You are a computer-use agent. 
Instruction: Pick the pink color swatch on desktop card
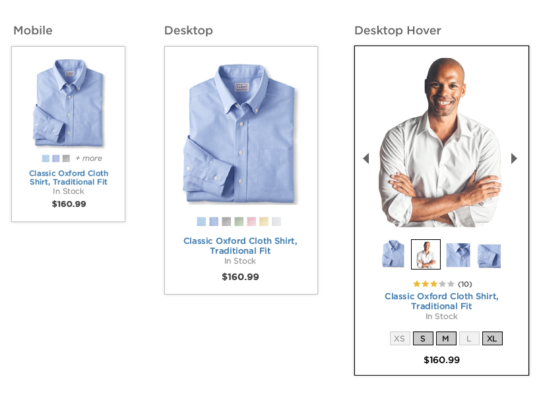pos(251,221)
